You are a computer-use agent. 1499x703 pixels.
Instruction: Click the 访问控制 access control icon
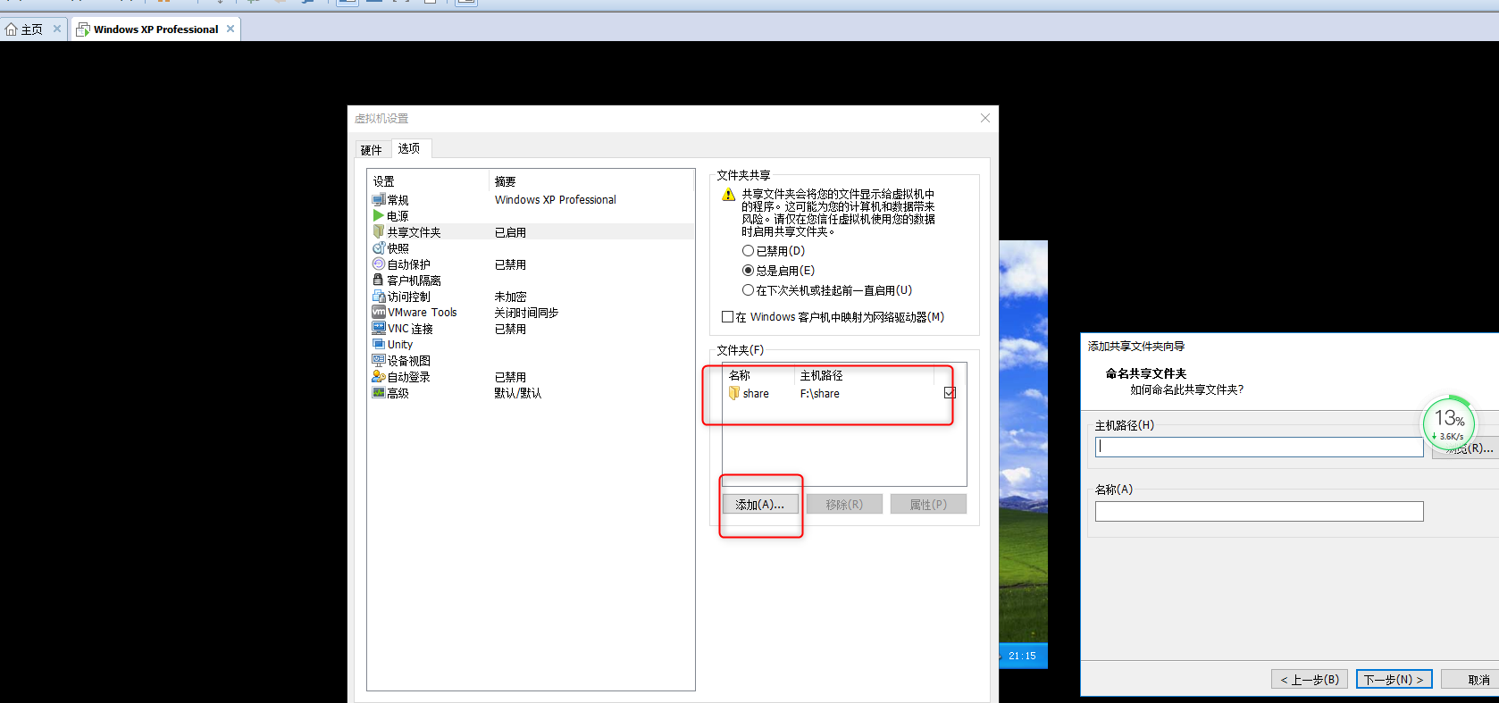point(379,297)
